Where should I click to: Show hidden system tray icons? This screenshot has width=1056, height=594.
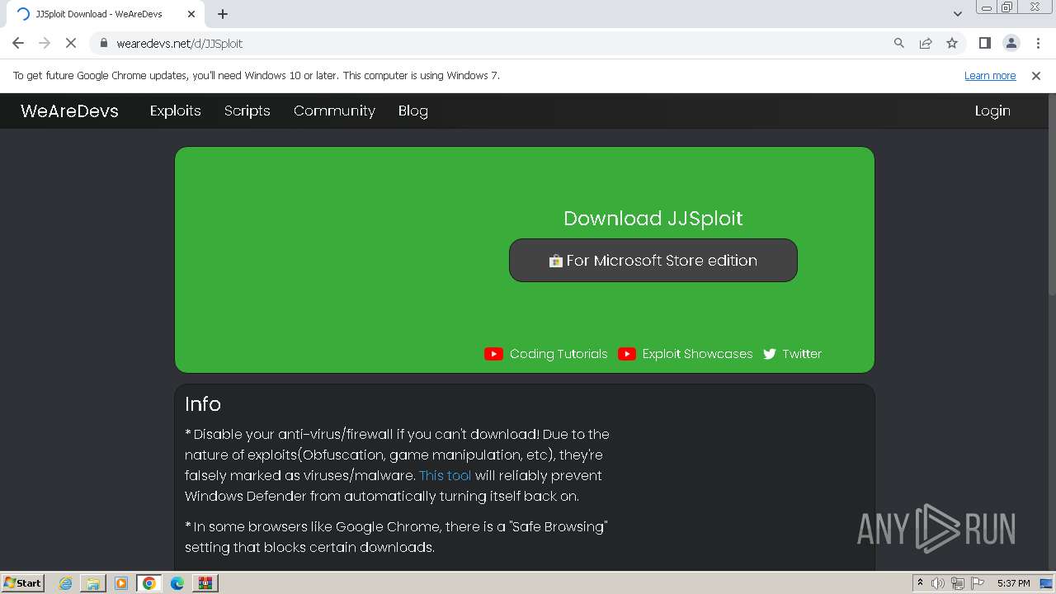tap(920, 582)
